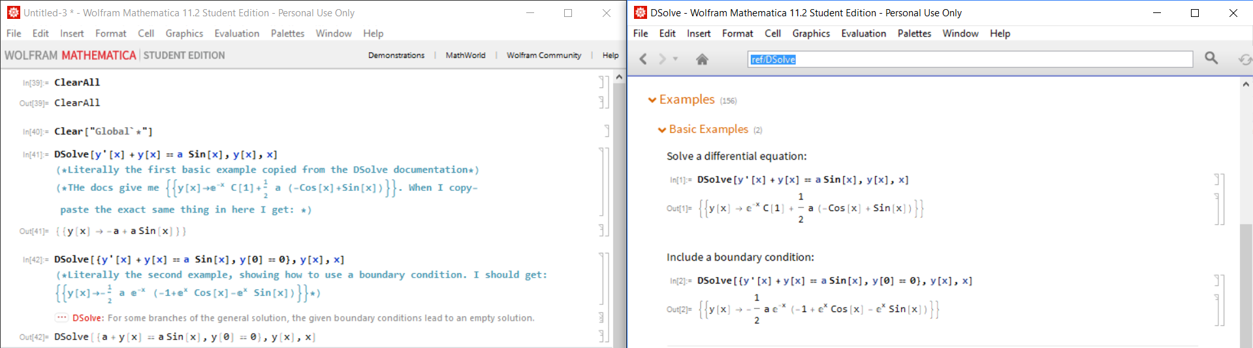
Task: Open Edit menu in Untitled-3 window
Action: (x=40, y=33)
